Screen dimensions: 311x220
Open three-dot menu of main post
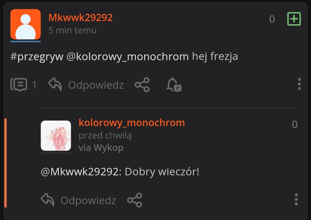pos(299,84)
